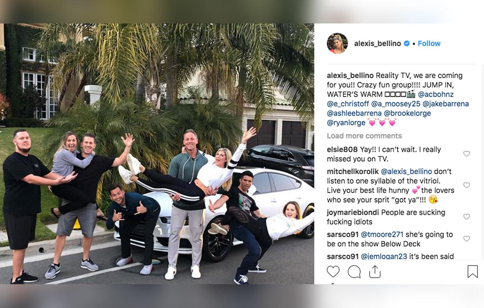The width and height of the screenshot is (484, 308).
Task: Open the comment bubble icon
Action: (x=354, y=272)
